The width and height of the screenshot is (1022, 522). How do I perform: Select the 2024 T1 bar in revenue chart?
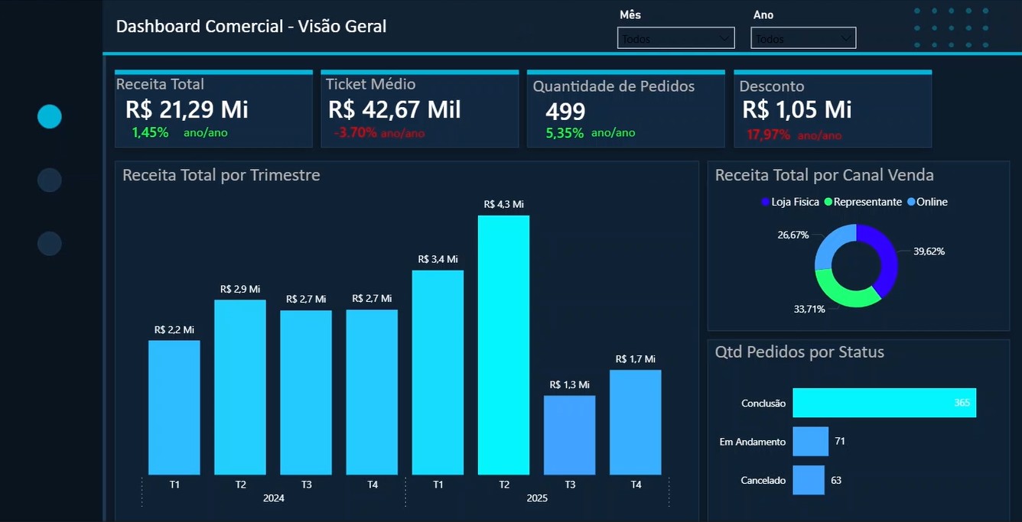pos(174,407)
